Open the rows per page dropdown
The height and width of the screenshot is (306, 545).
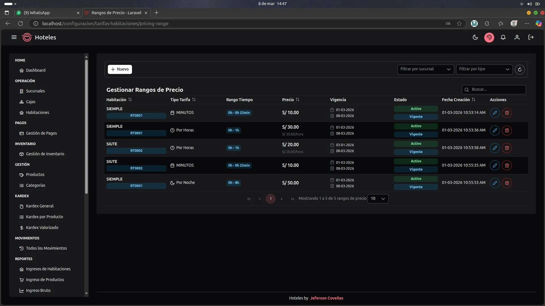[x=378, y=199]
